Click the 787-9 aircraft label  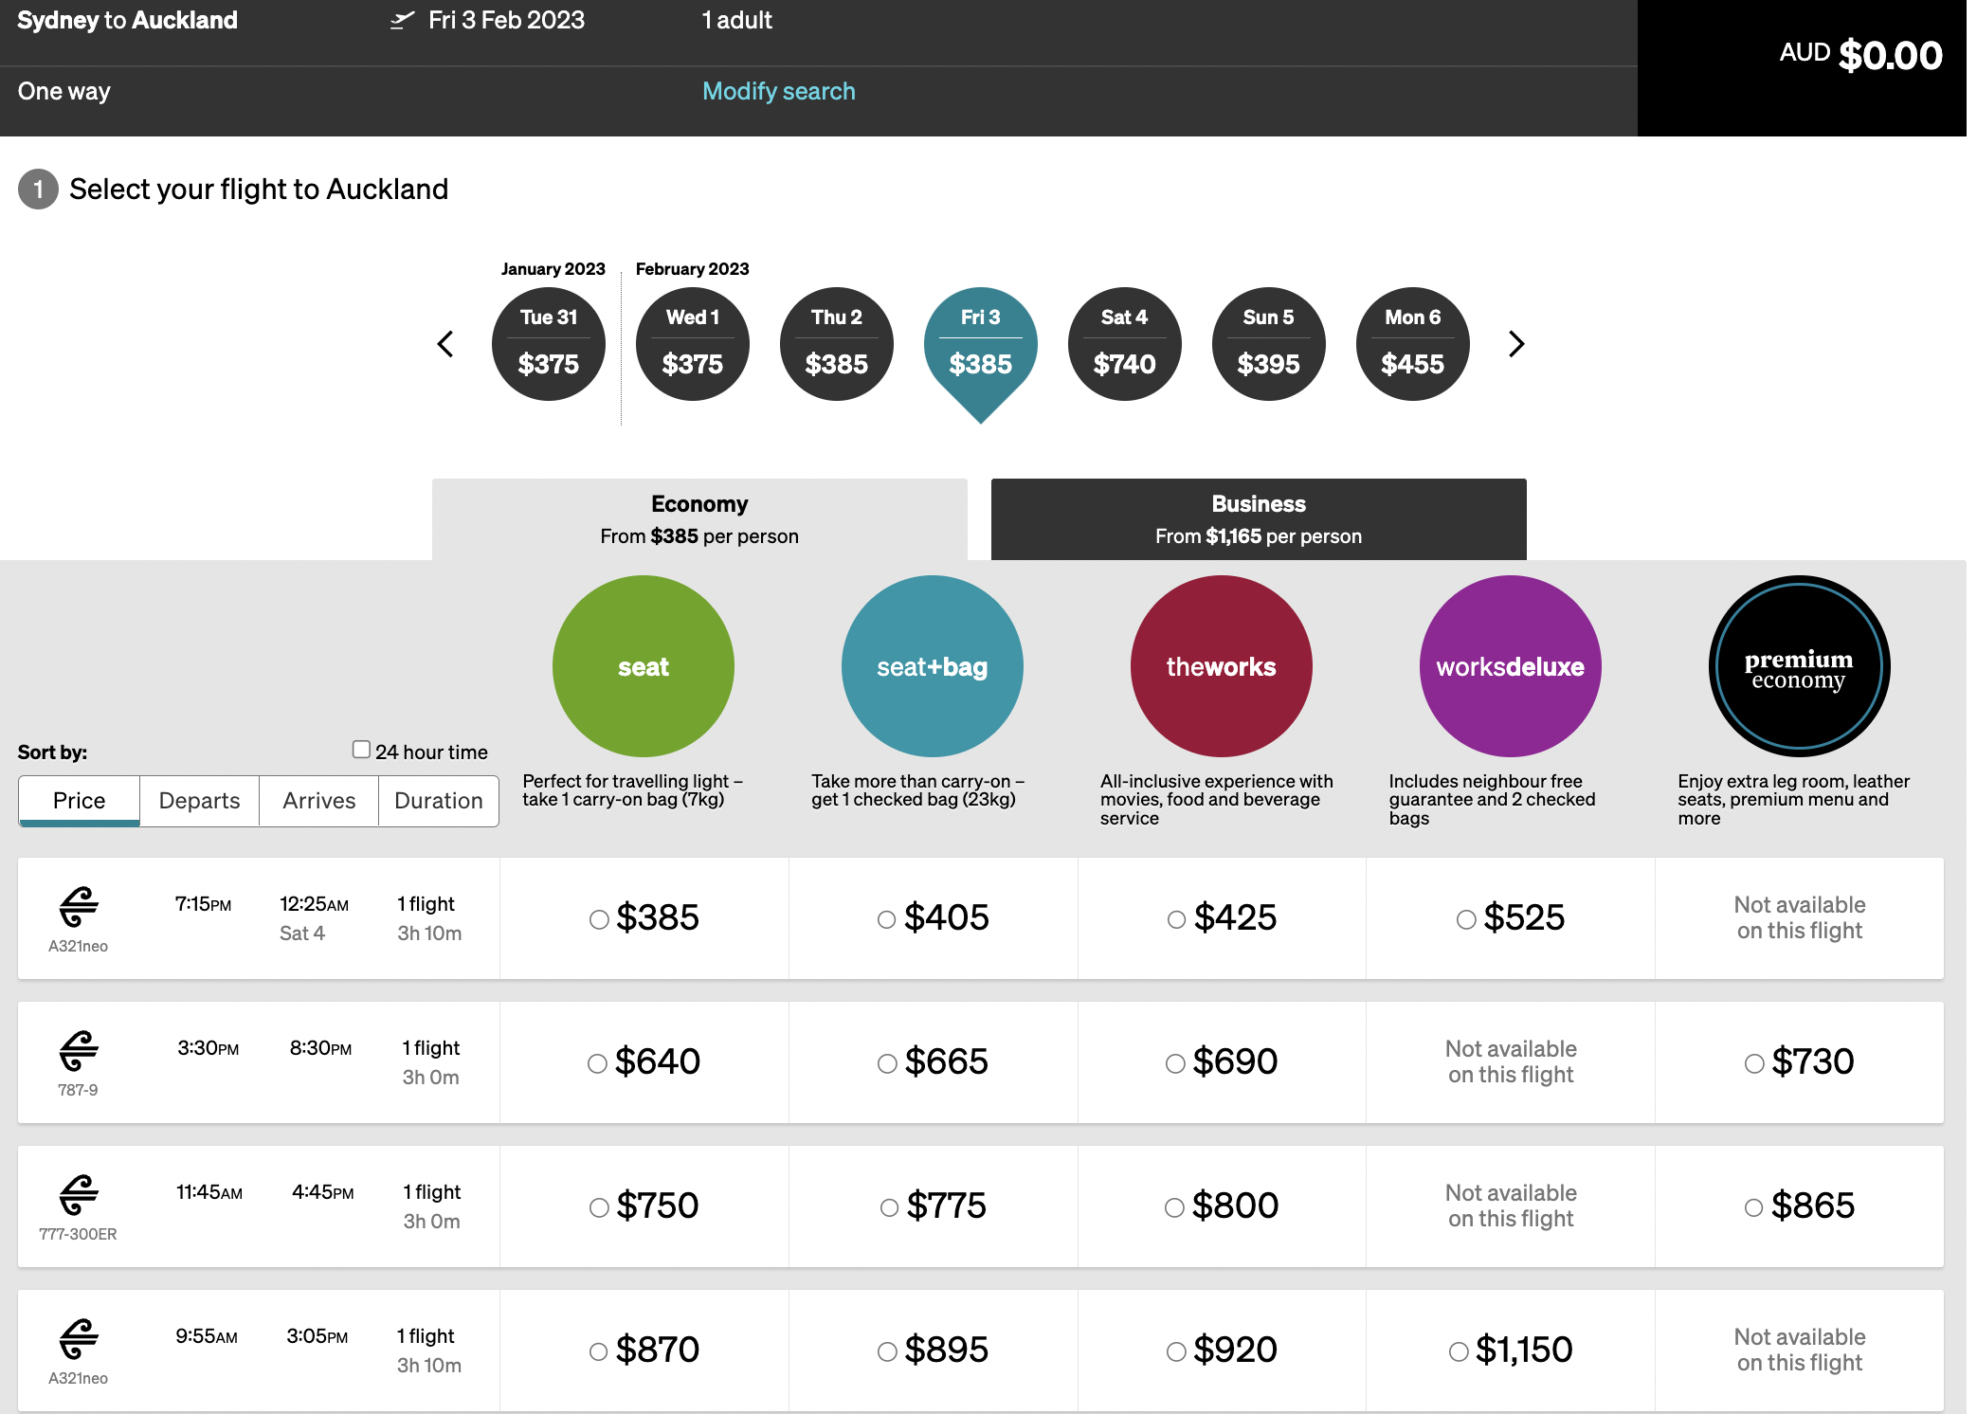point(79,1090)
